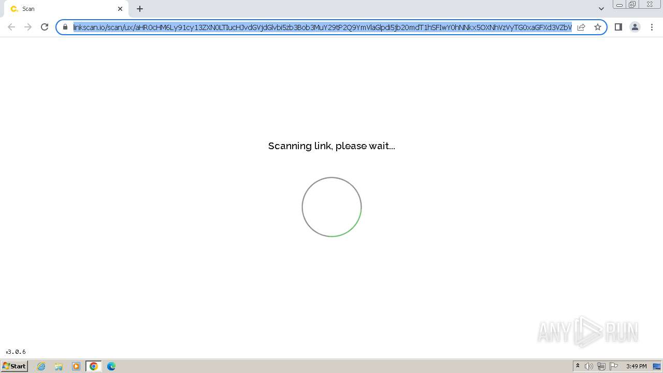Viewport: 663px width, 373px height.
Task: Open Windows Media Player from taskbar
Action: [76, 366]
